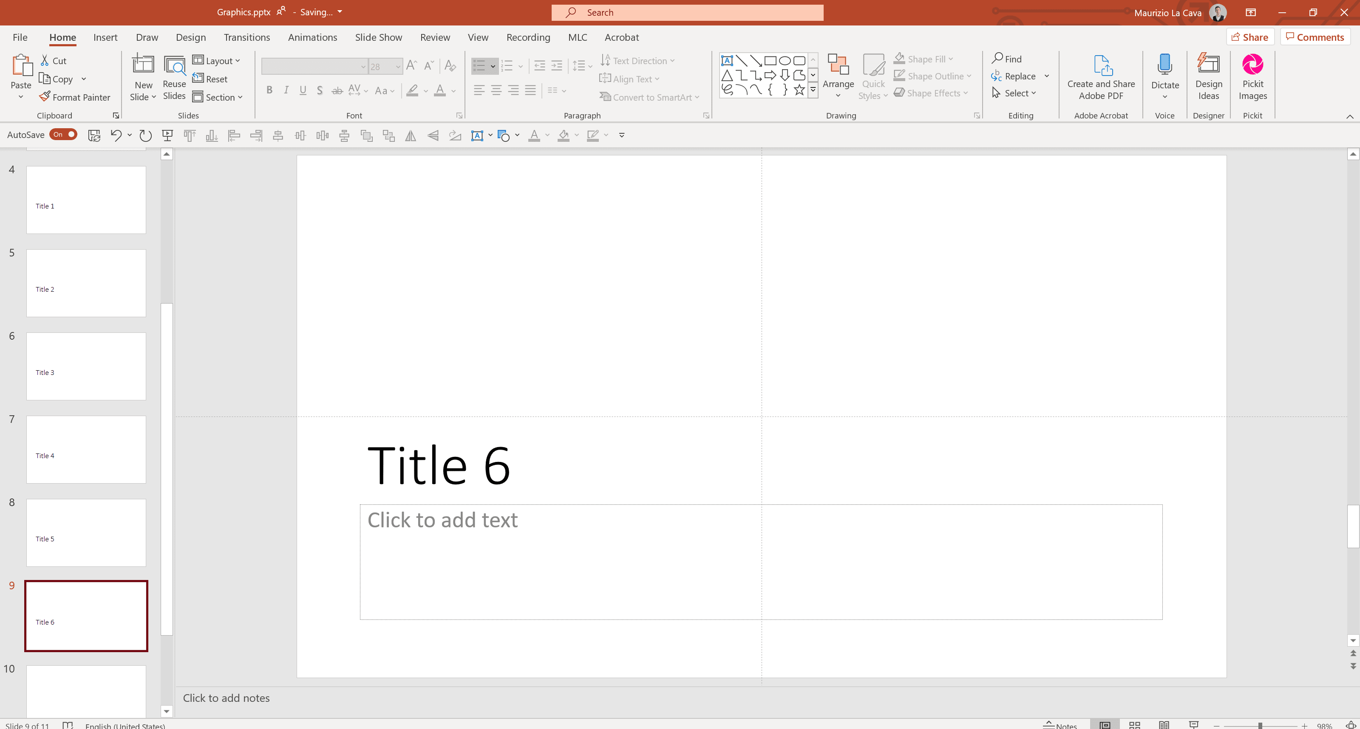Viewport: 1360px width, 729px height.
Task: Click the Replace button
Action: click(1014, 76)
